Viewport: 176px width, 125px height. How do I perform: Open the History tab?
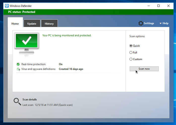(x=49, y=24)
